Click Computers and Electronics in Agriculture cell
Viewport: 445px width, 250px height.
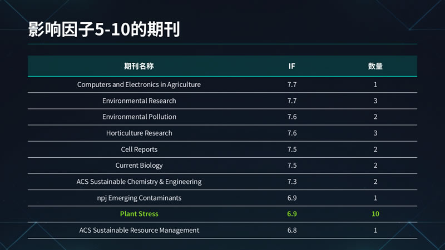[x=139, y=84]
